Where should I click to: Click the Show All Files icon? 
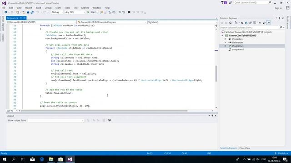(255, 23)
